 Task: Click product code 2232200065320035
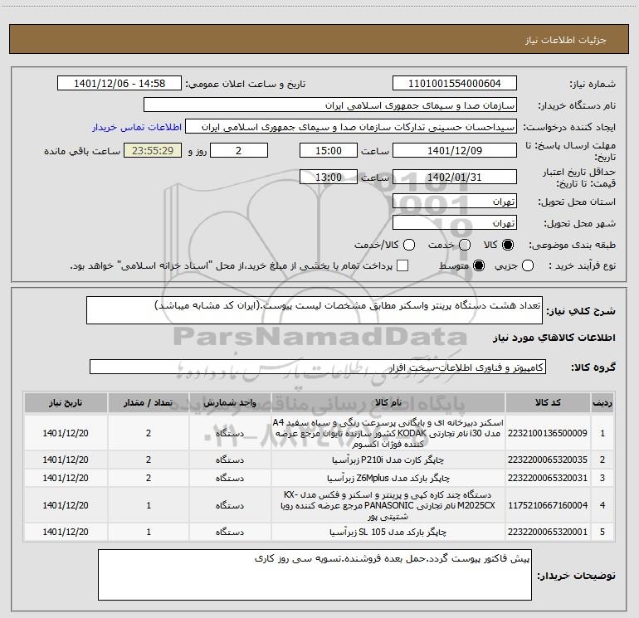(x=548, y=460)
